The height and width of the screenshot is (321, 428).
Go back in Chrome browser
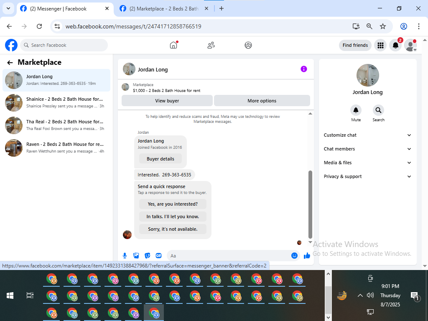pos(9,26)
